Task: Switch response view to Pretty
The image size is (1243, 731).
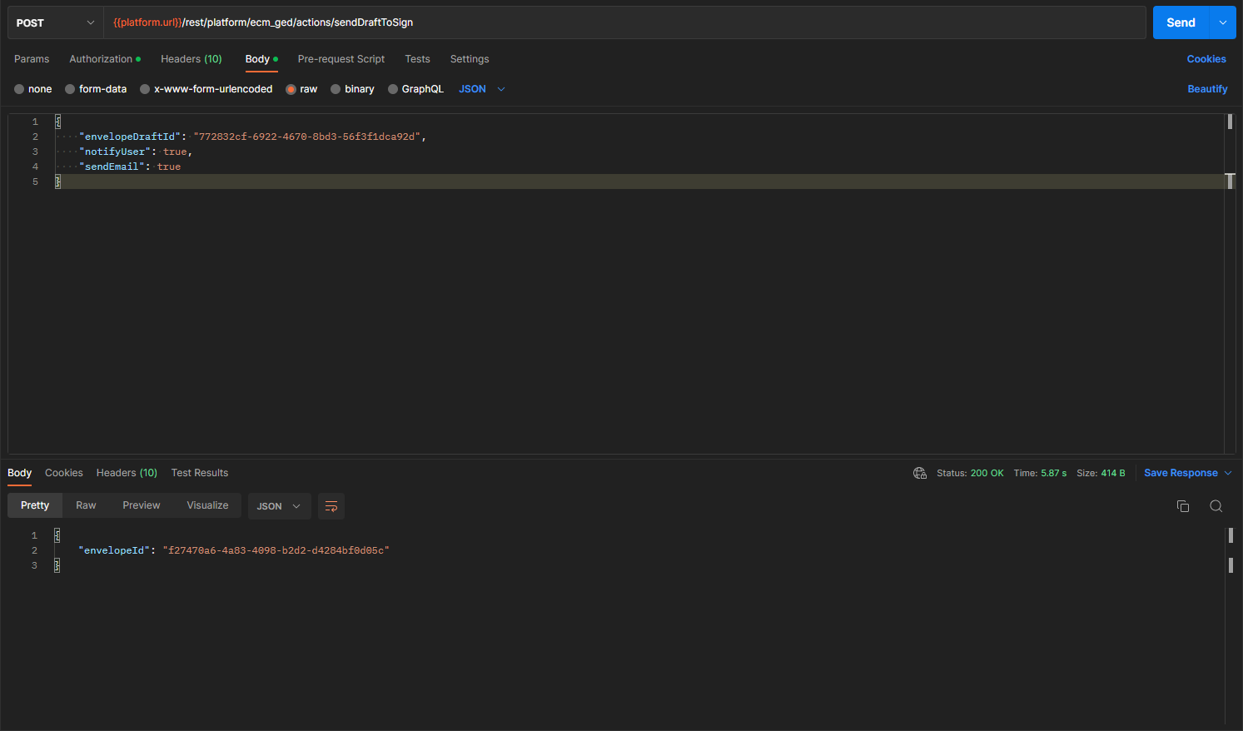Action: tap(35, 505)
